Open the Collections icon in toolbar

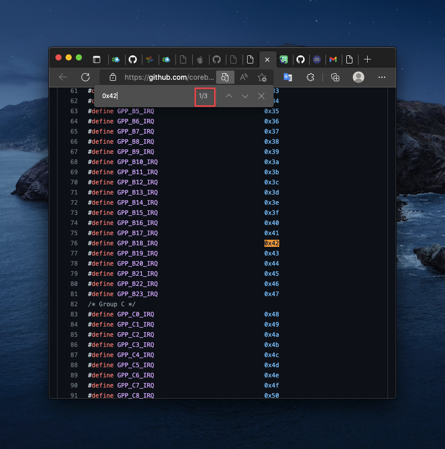coord(335,77)
